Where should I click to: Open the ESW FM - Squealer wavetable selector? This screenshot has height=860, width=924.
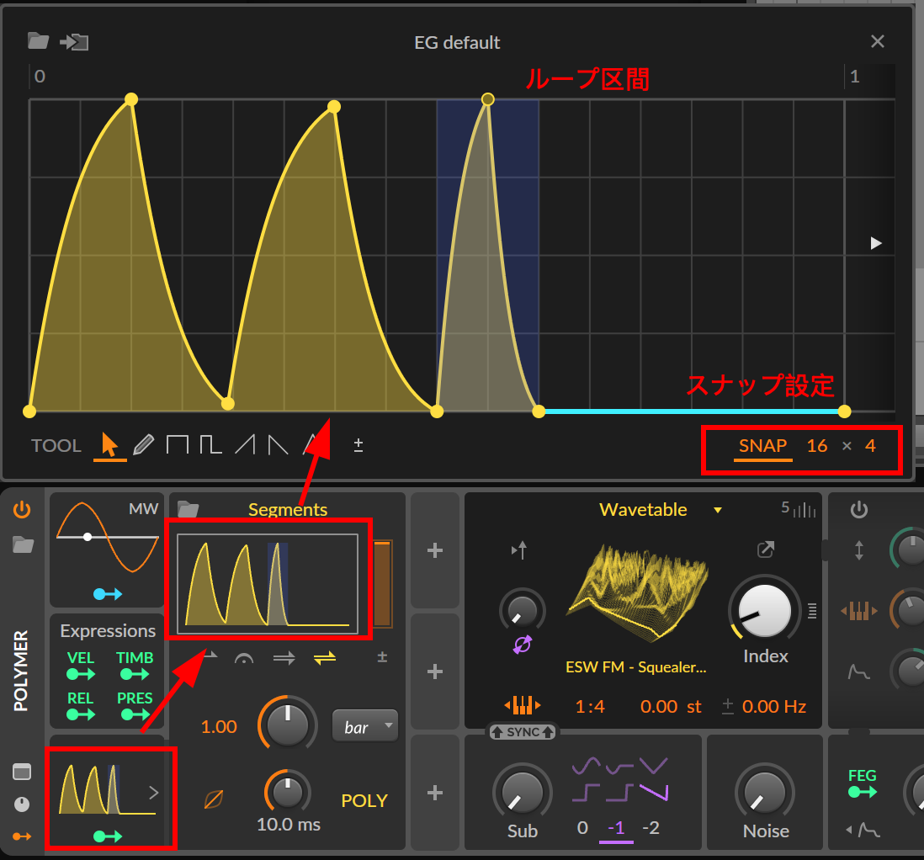point(636,667)
